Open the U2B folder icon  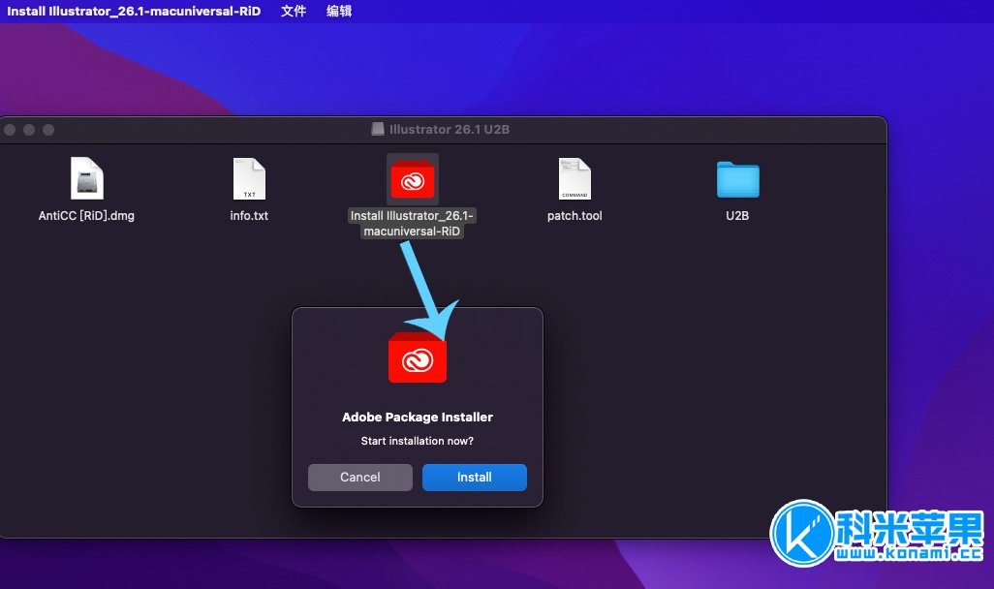click(738, 179)
